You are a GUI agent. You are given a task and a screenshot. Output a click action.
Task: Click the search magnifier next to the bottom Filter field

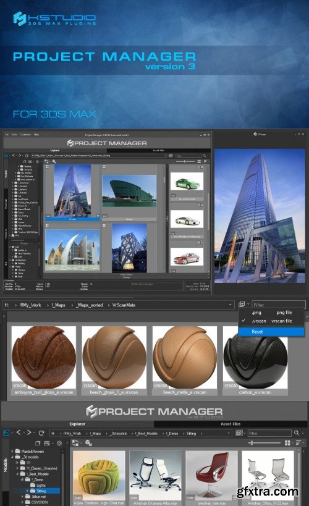click(297, 432)
